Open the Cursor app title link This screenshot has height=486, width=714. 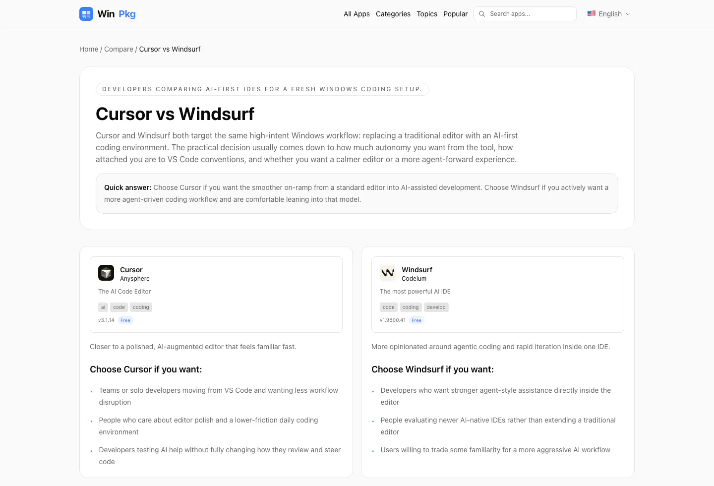click(x=131, y=270)
